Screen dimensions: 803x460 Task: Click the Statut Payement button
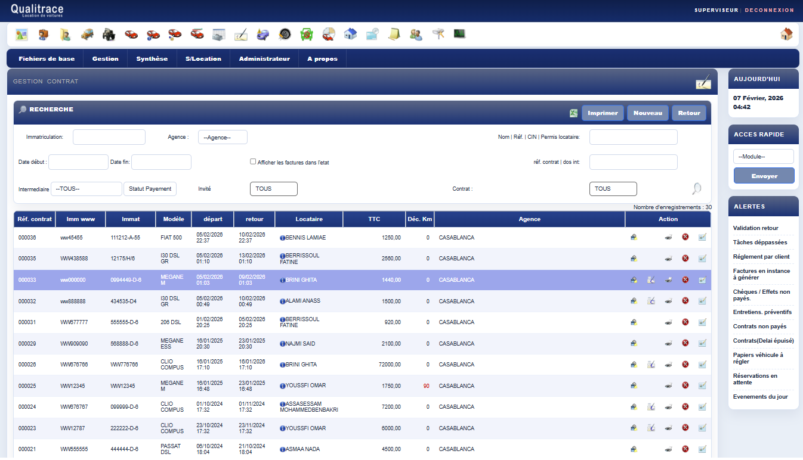point(150,189)
